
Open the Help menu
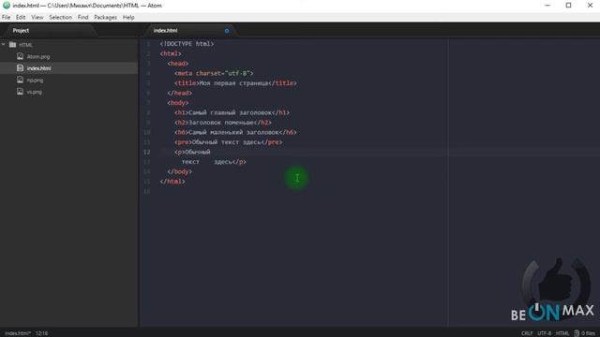128,17
